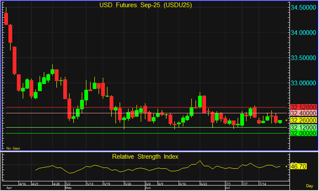The width and height of the screenshot is (319, 191).
Task: Click the light green 32.12000 price label
Action: 303,127
